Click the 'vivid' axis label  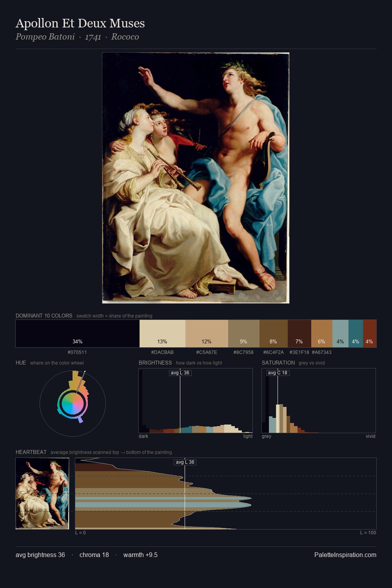click(370, 436)
